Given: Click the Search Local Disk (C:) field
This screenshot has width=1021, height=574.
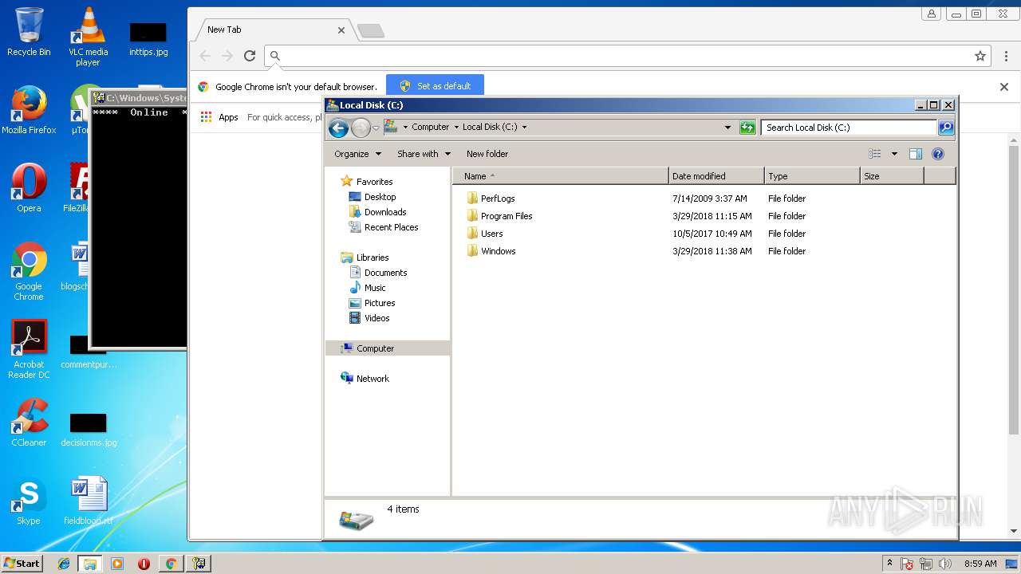Looking at the screenshot, I should [x=849, y=128].
